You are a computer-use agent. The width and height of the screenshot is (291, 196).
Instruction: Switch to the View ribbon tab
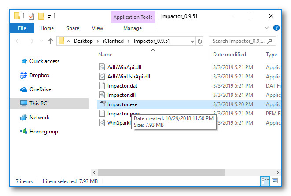[97, 28]
